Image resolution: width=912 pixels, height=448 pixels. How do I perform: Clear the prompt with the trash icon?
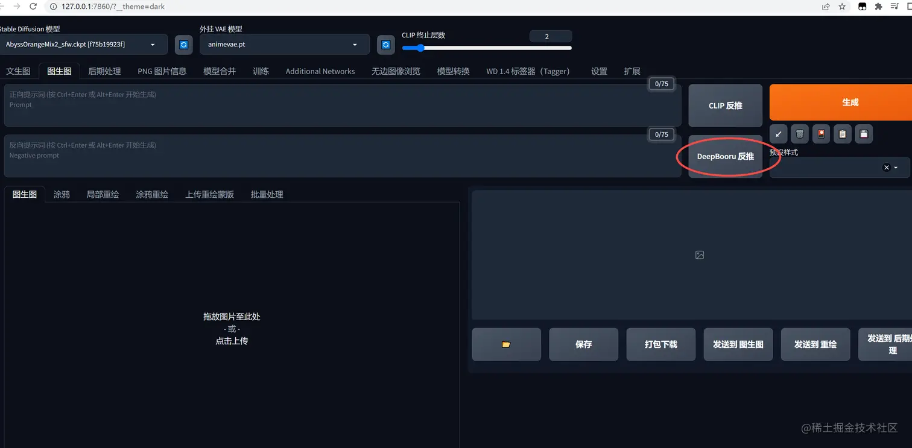[800, 134]
